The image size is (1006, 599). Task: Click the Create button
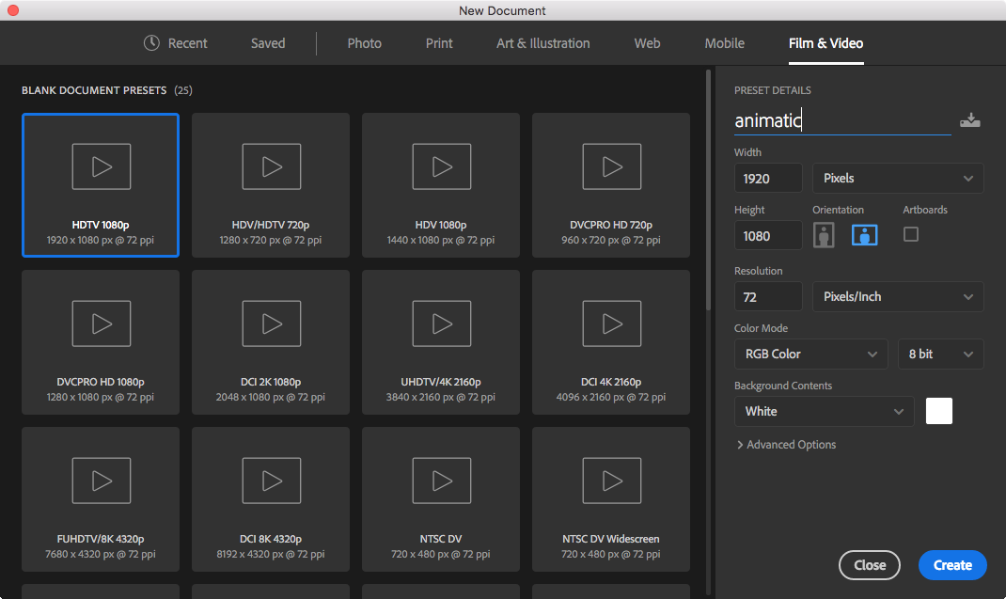(952, 565)
